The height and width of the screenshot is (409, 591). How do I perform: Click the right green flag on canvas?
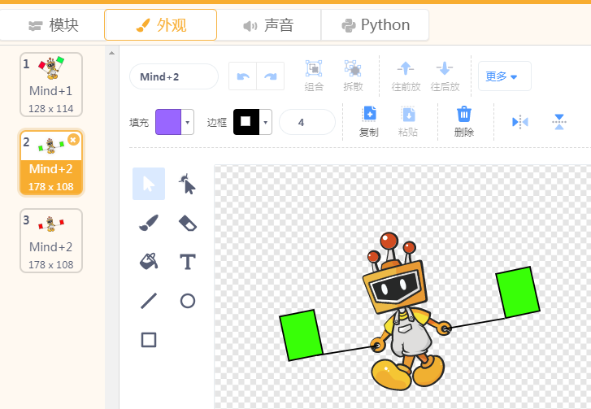(518, 292)
